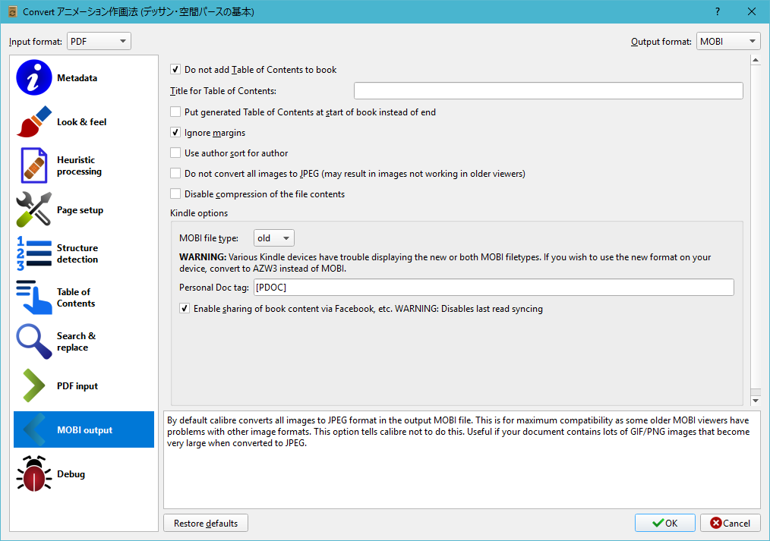Click the option description text box
This screenshot has width=770, height=541.
tap(462, 460)
